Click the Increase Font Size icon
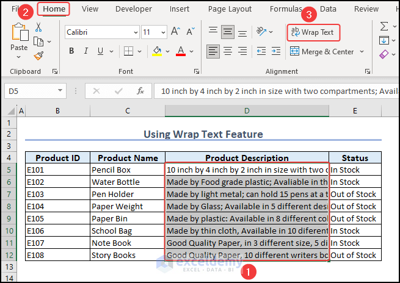The width and height of the screenshot is (400, 283). coord(175,32)
